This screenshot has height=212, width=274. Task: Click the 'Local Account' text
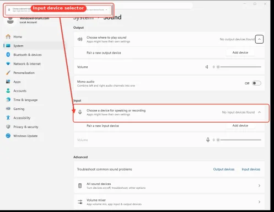pyautogui.click(x=28, y=22)
